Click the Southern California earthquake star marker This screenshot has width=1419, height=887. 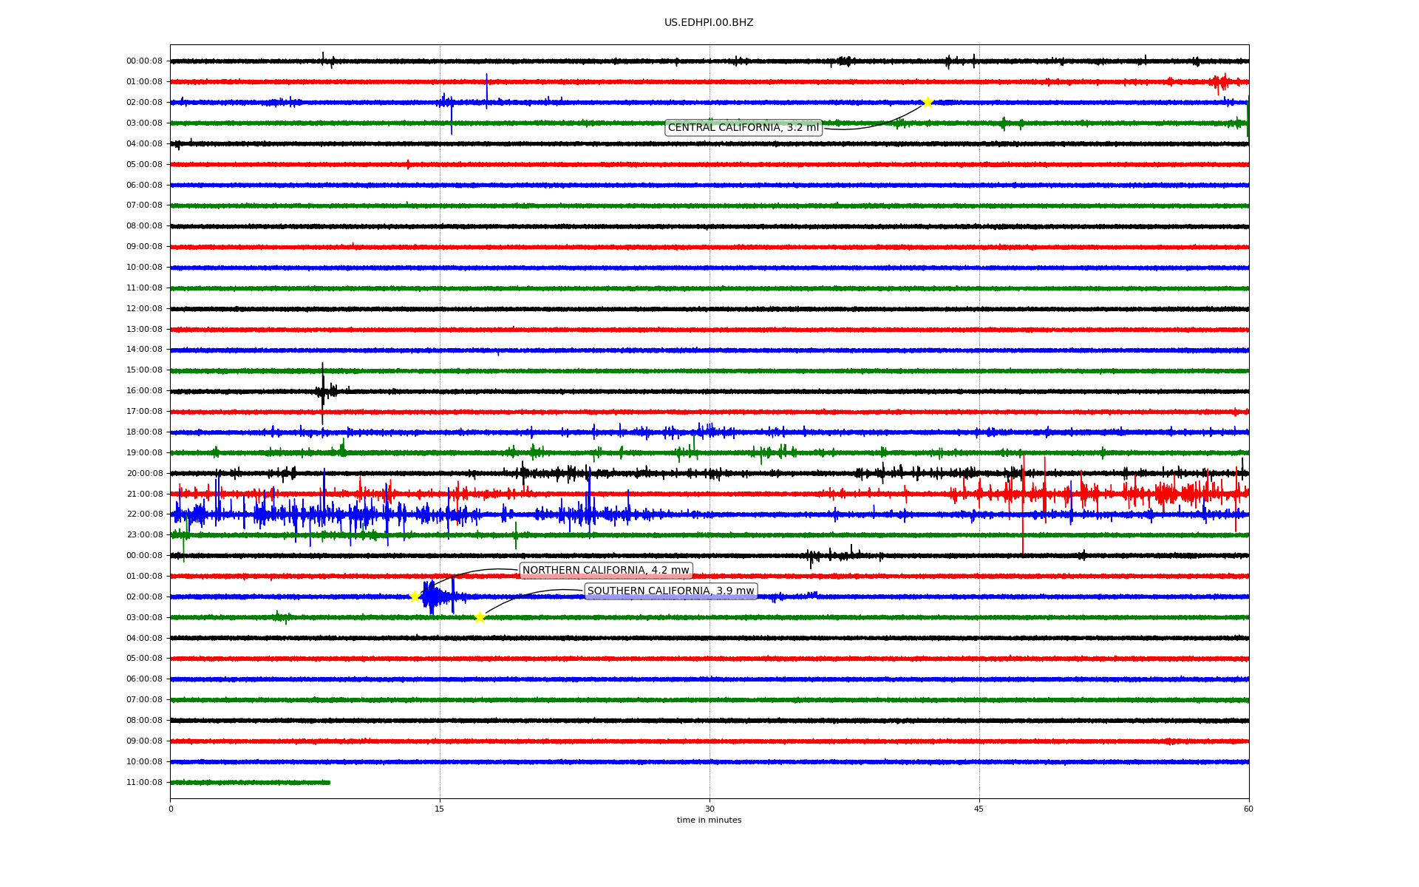click(x=480, y=617)
